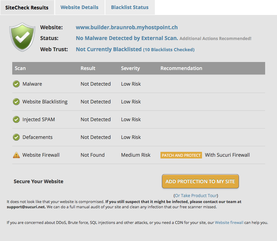This screenshot has width=277, height=241.
Task: Click the Web Trust label
Action: point(54,49)
